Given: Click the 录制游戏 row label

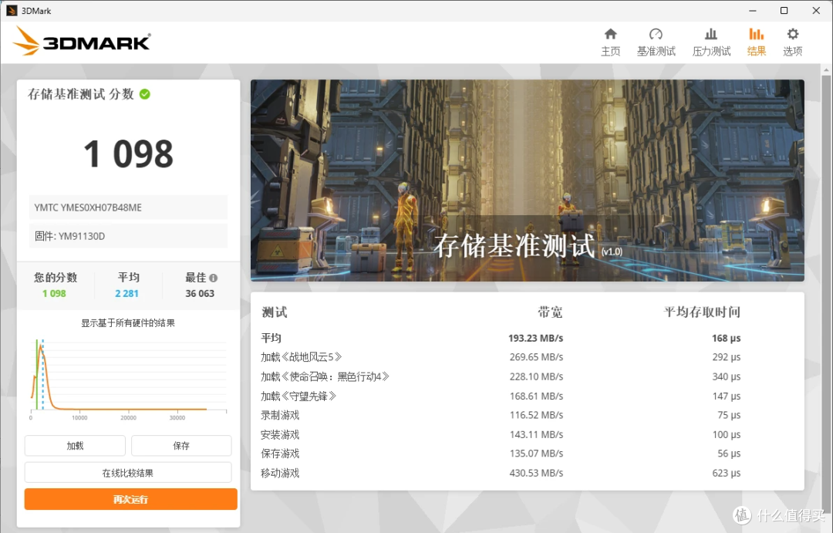Looking at the screenshot, I should pos(280,415).
